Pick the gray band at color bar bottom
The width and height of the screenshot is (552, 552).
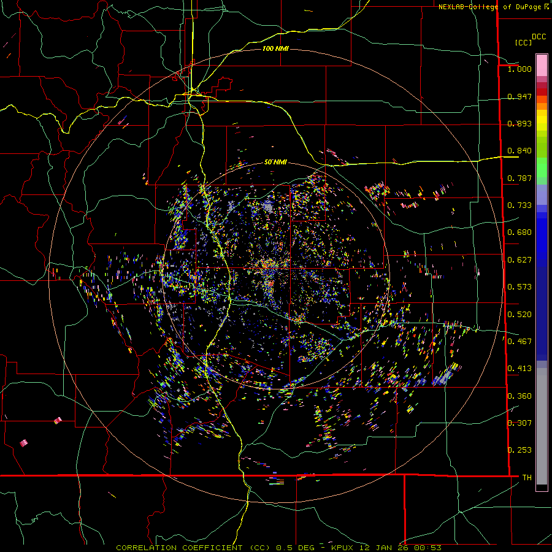click(542, 426)
